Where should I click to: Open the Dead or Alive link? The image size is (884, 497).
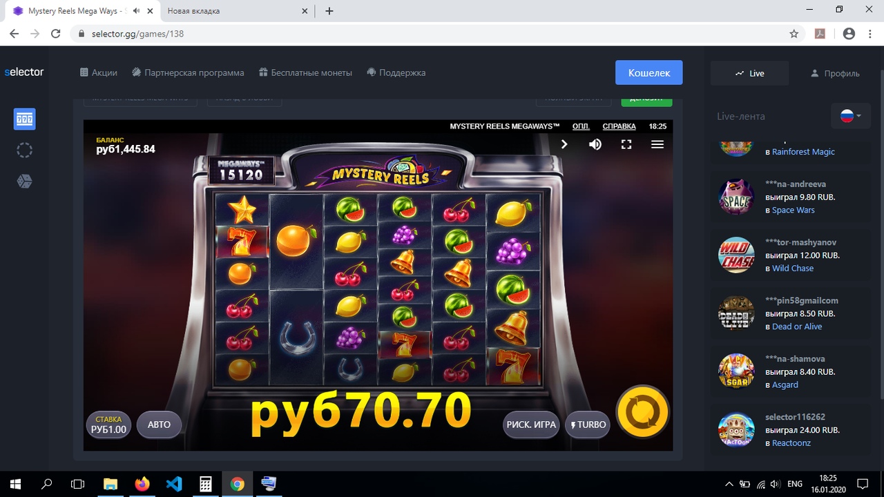(797, 327)
